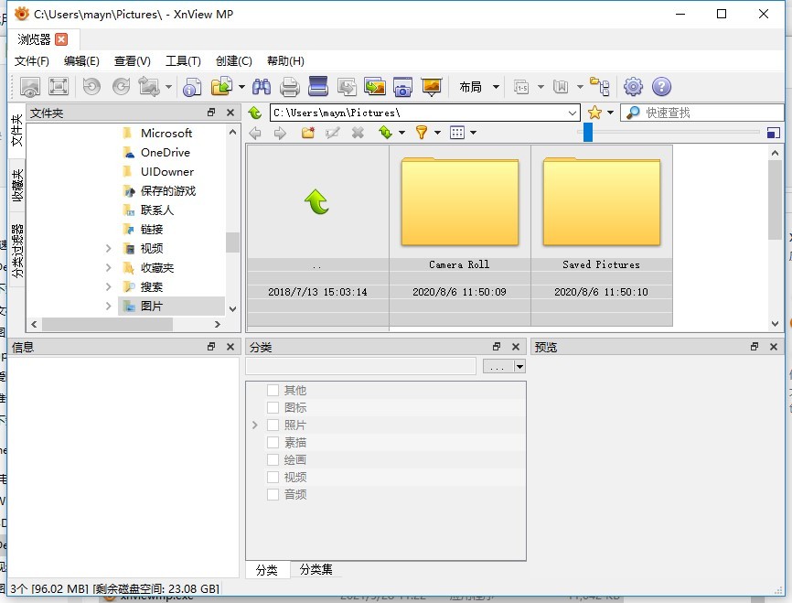Enable the 照片 category checkbox
This screenshot has width=792, height=603.
273,424
